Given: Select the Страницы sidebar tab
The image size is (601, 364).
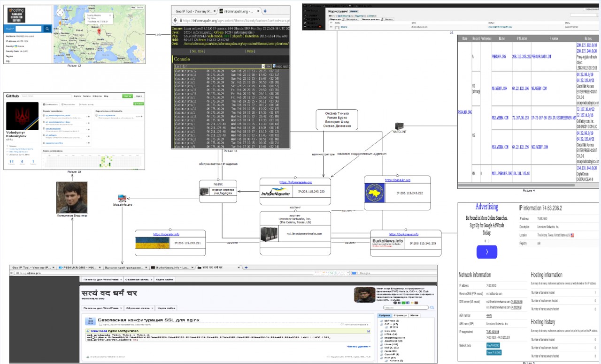Looking at the screenshot, I should tap(400, 316).
